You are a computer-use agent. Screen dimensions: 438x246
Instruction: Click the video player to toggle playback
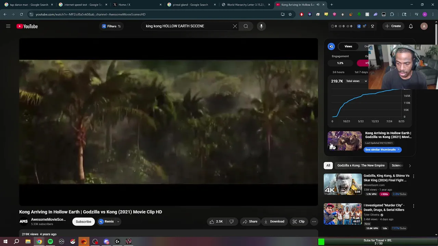pyautogui.click(x=168, y=122)
